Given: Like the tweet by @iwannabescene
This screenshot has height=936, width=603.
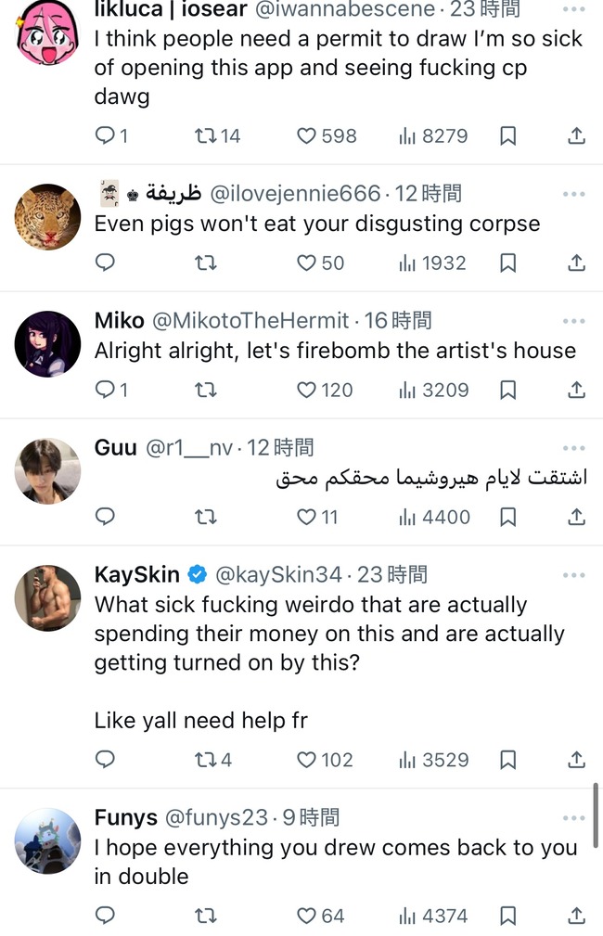Looking at the screenshot, I should click(326, 136).
